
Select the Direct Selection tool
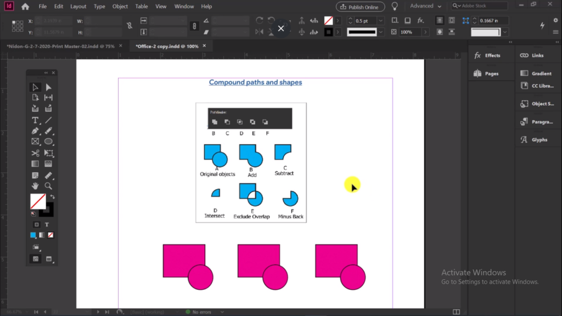point(48,87)
